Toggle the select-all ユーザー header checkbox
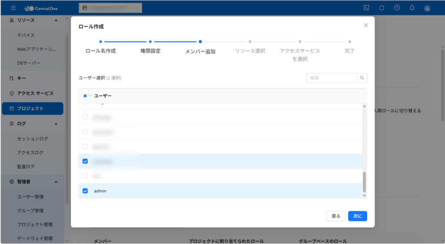The width and height of the screenshot is (445, 244). [x=85, y=96]
